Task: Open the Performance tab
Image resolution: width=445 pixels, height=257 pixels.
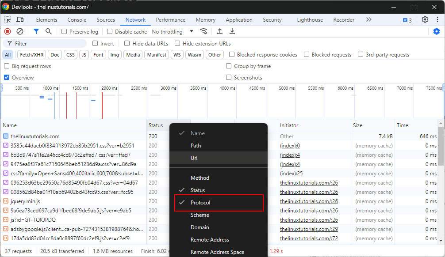Action: pos(171,20)
